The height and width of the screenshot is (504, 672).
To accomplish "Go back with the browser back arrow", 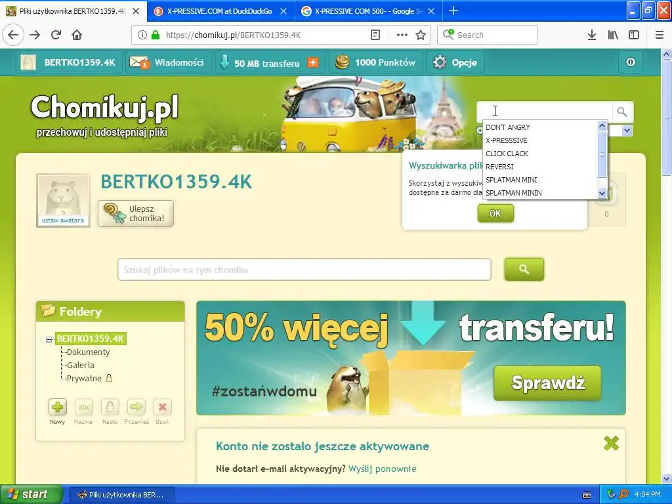I will pyautogui.click(x=13, y=35).
